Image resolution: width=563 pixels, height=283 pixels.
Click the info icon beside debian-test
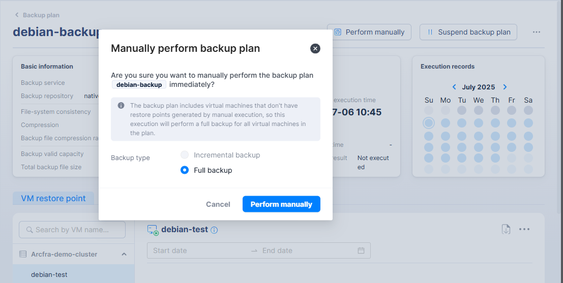point(214,230)
